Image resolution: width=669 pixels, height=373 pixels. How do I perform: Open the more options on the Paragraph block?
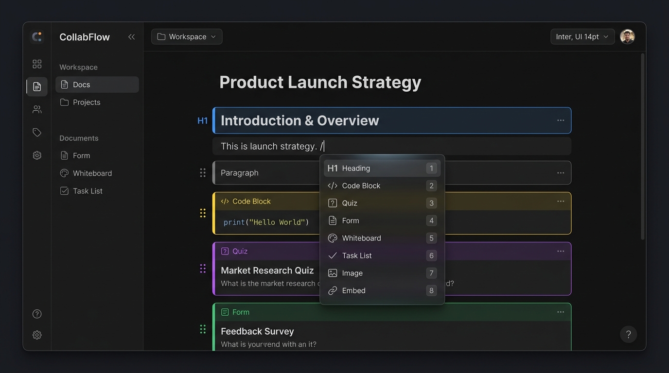(x=561, y=173)
